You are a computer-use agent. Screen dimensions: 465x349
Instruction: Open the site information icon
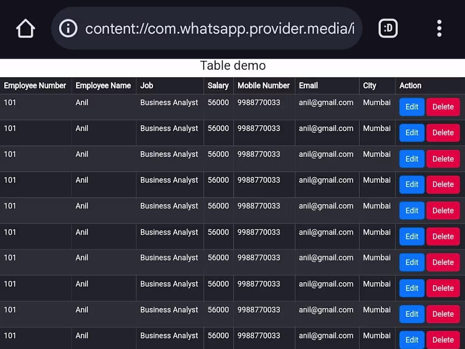(68, 29)
